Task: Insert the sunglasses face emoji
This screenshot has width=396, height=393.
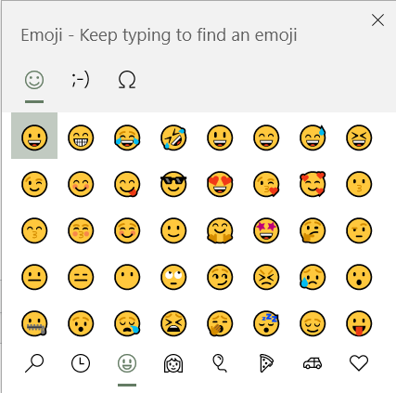Action: point(173,184)
